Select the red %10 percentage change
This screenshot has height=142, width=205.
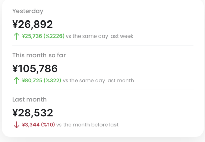tap(48, 125)
